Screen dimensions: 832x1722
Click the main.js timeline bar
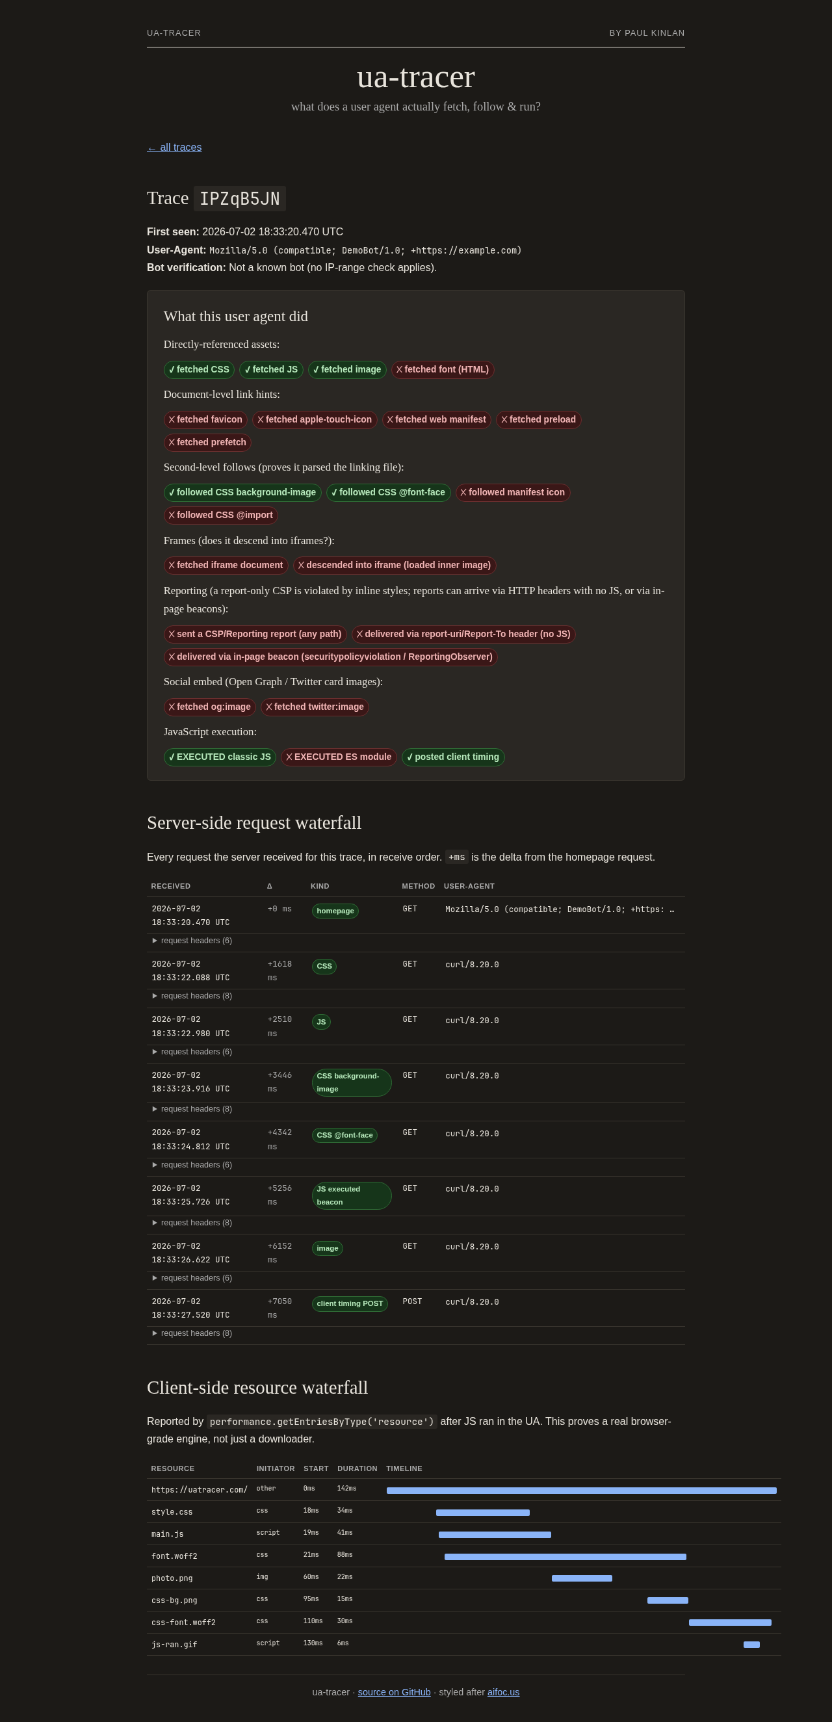click(x=495, y=1535)
